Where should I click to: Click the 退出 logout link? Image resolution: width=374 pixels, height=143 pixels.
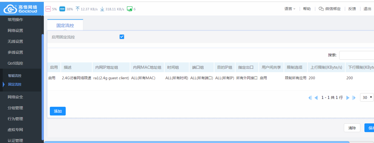click(367, 9)
